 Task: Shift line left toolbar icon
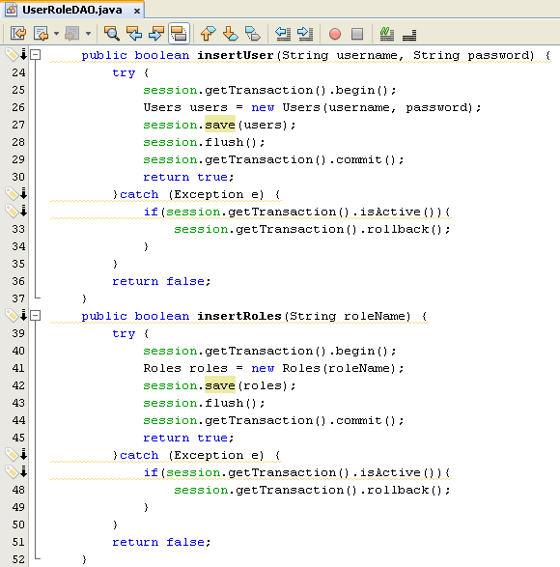pyautogui.click(x=283, y=34)
